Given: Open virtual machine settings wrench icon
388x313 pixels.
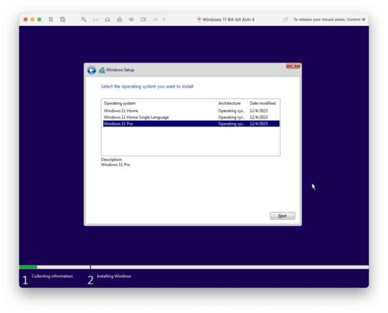Looking at the screenshot, I should [84, 20].
